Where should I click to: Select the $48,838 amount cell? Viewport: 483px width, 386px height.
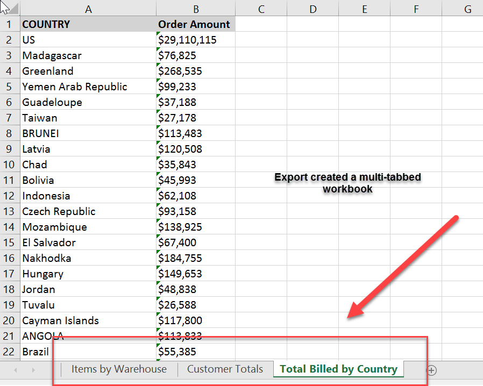click(x=196, y=289)
